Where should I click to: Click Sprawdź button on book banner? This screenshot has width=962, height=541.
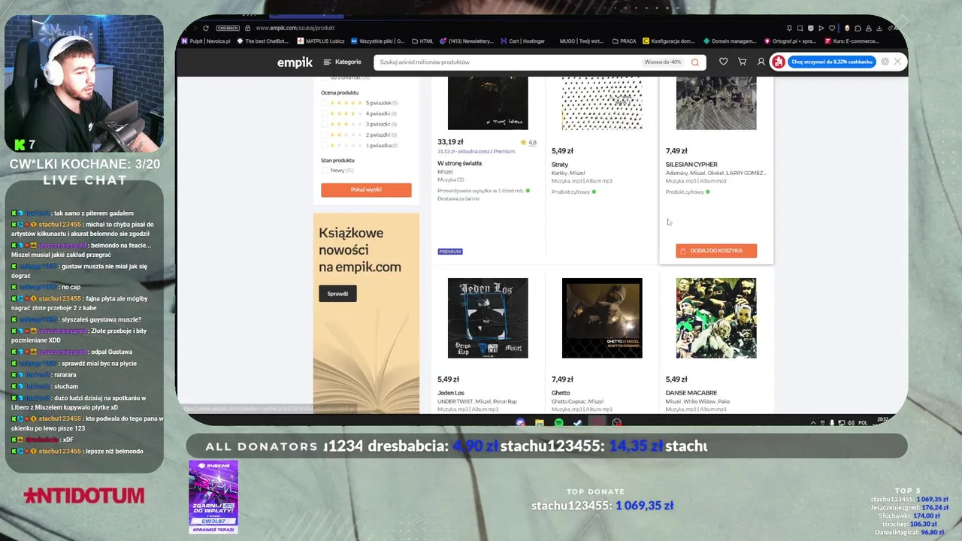(337, 294)
